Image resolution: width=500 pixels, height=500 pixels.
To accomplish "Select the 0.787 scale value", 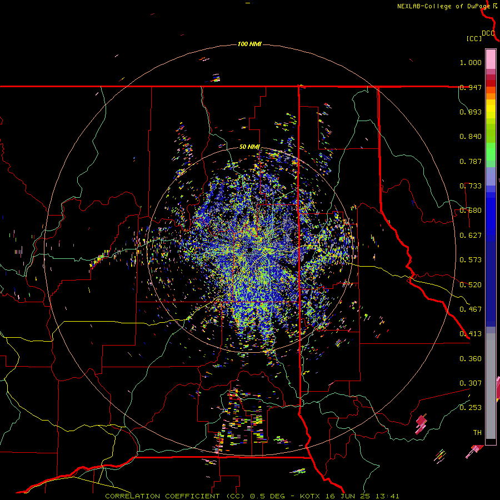I will [x=471, y=161].
